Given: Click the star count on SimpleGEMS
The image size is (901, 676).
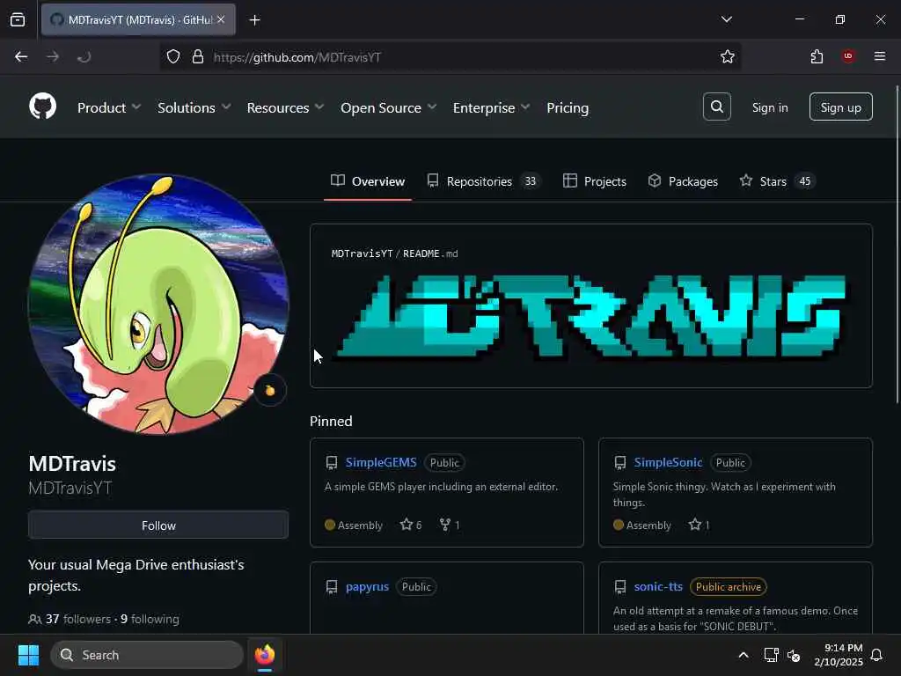Looking at the screenshot, I should [411, 525].
